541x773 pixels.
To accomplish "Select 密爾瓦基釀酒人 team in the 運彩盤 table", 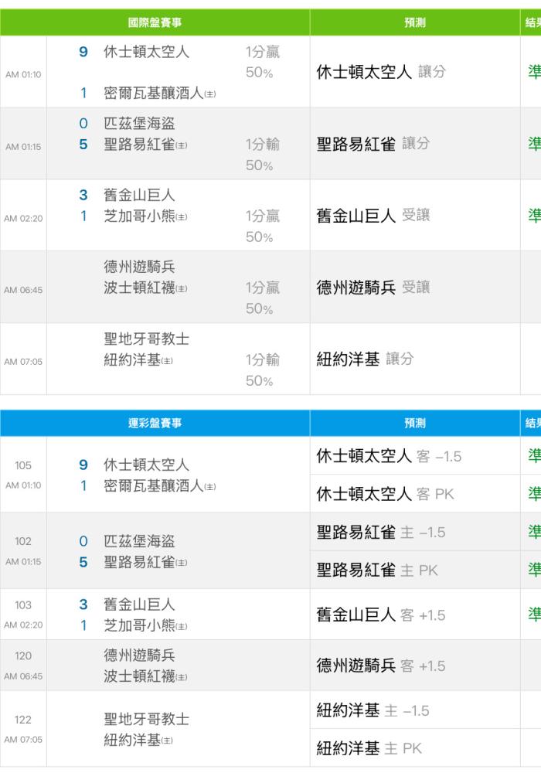I will click(x=160, y=486).
